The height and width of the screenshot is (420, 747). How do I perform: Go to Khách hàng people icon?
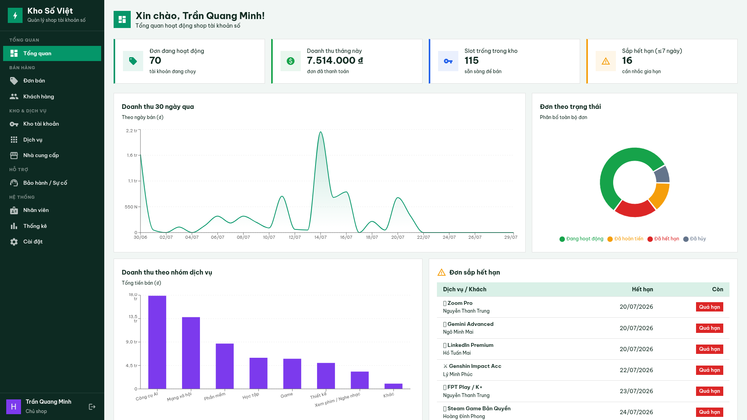pyautogui.click(x=14, y=96)
